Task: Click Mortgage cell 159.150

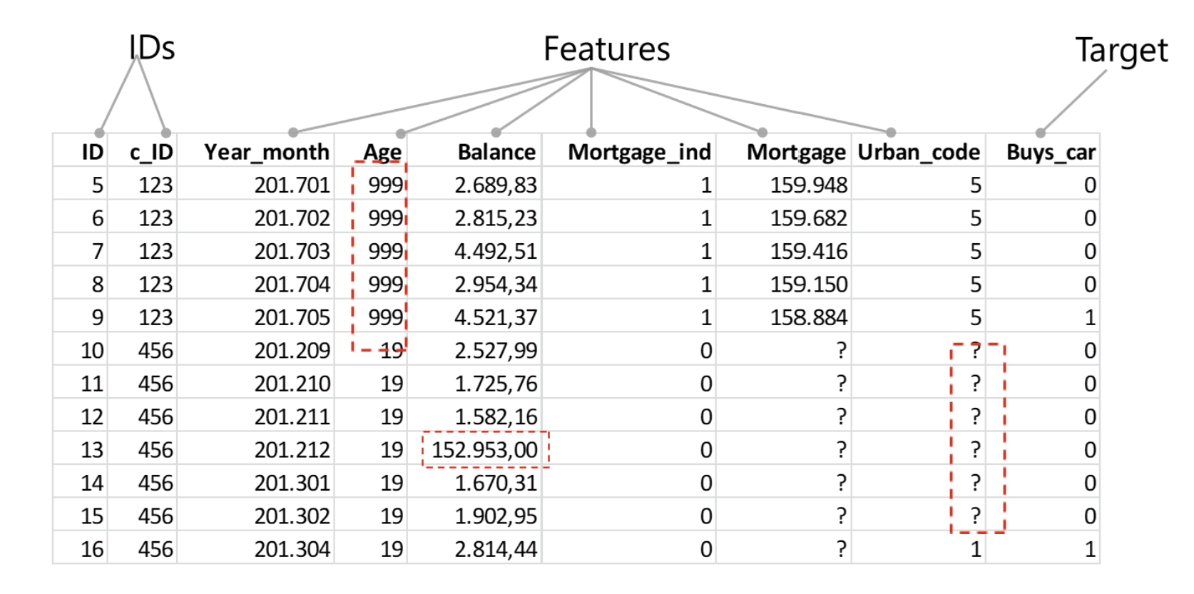Action: [x=809, y=285]
